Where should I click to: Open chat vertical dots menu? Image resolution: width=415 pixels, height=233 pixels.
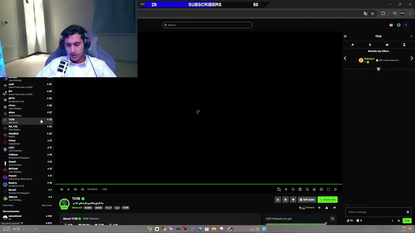392,221
